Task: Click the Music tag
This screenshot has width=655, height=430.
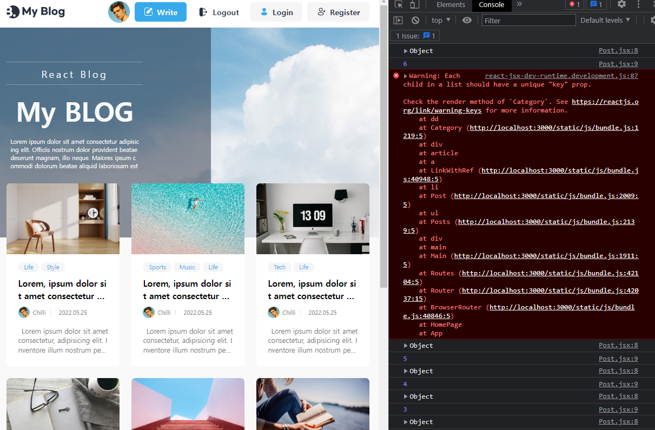Action: point(187,267)
